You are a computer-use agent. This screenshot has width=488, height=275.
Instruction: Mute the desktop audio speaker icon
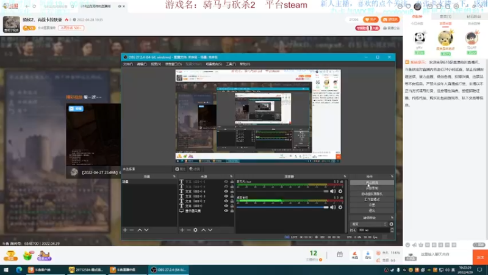pos(332,207)
